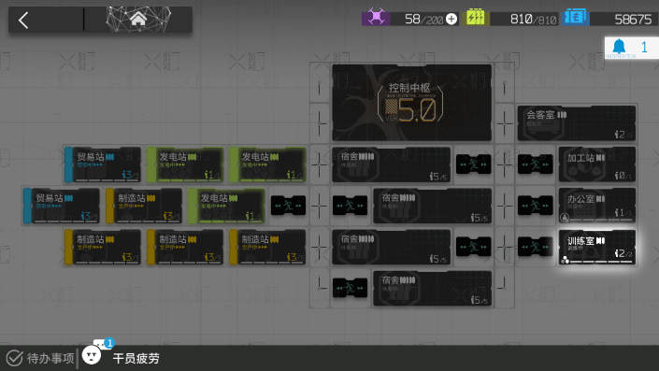Viewport: 659px width, 371px height.
Task: Select the 发电站 beside the left-wing corridor
Action: tap(226, 206)
